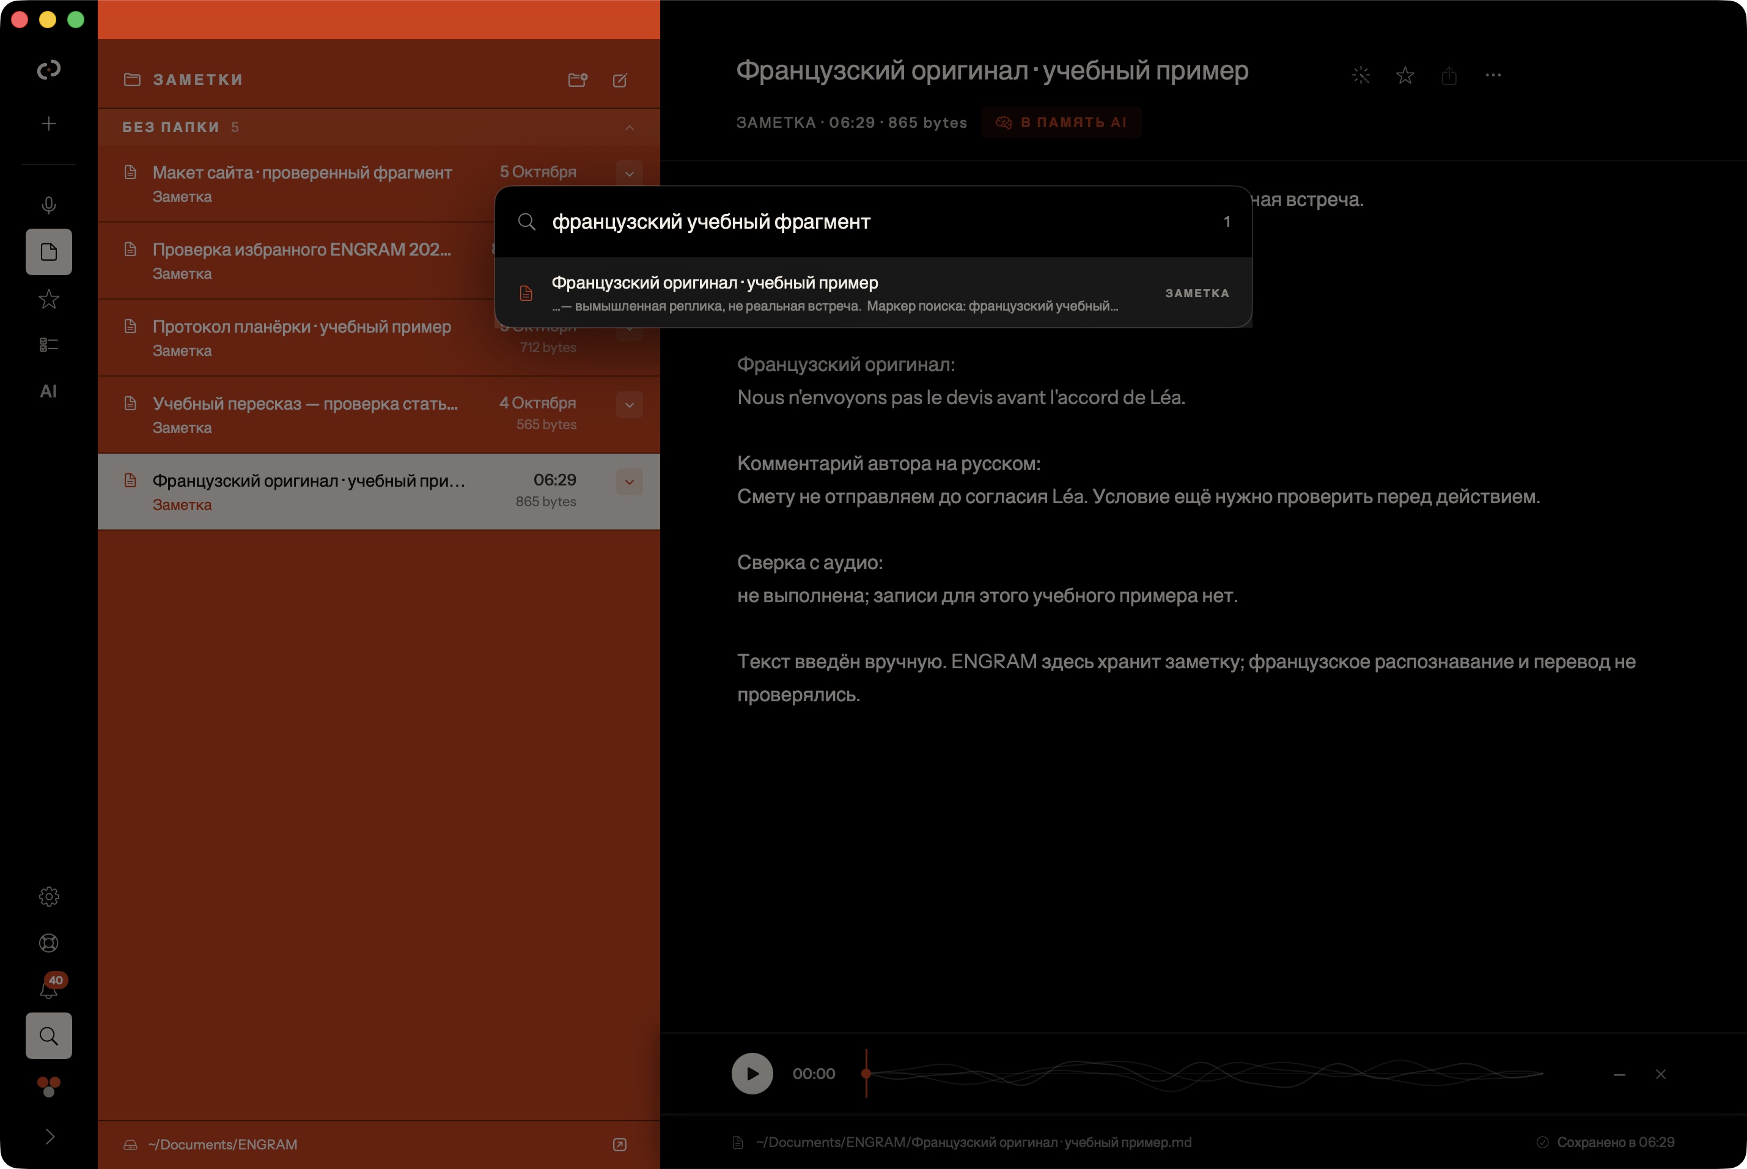Image resolution: width=1747 pixels, height=1169 pixels.
Task: Click the plus icon to add new item
Action: 48,124
